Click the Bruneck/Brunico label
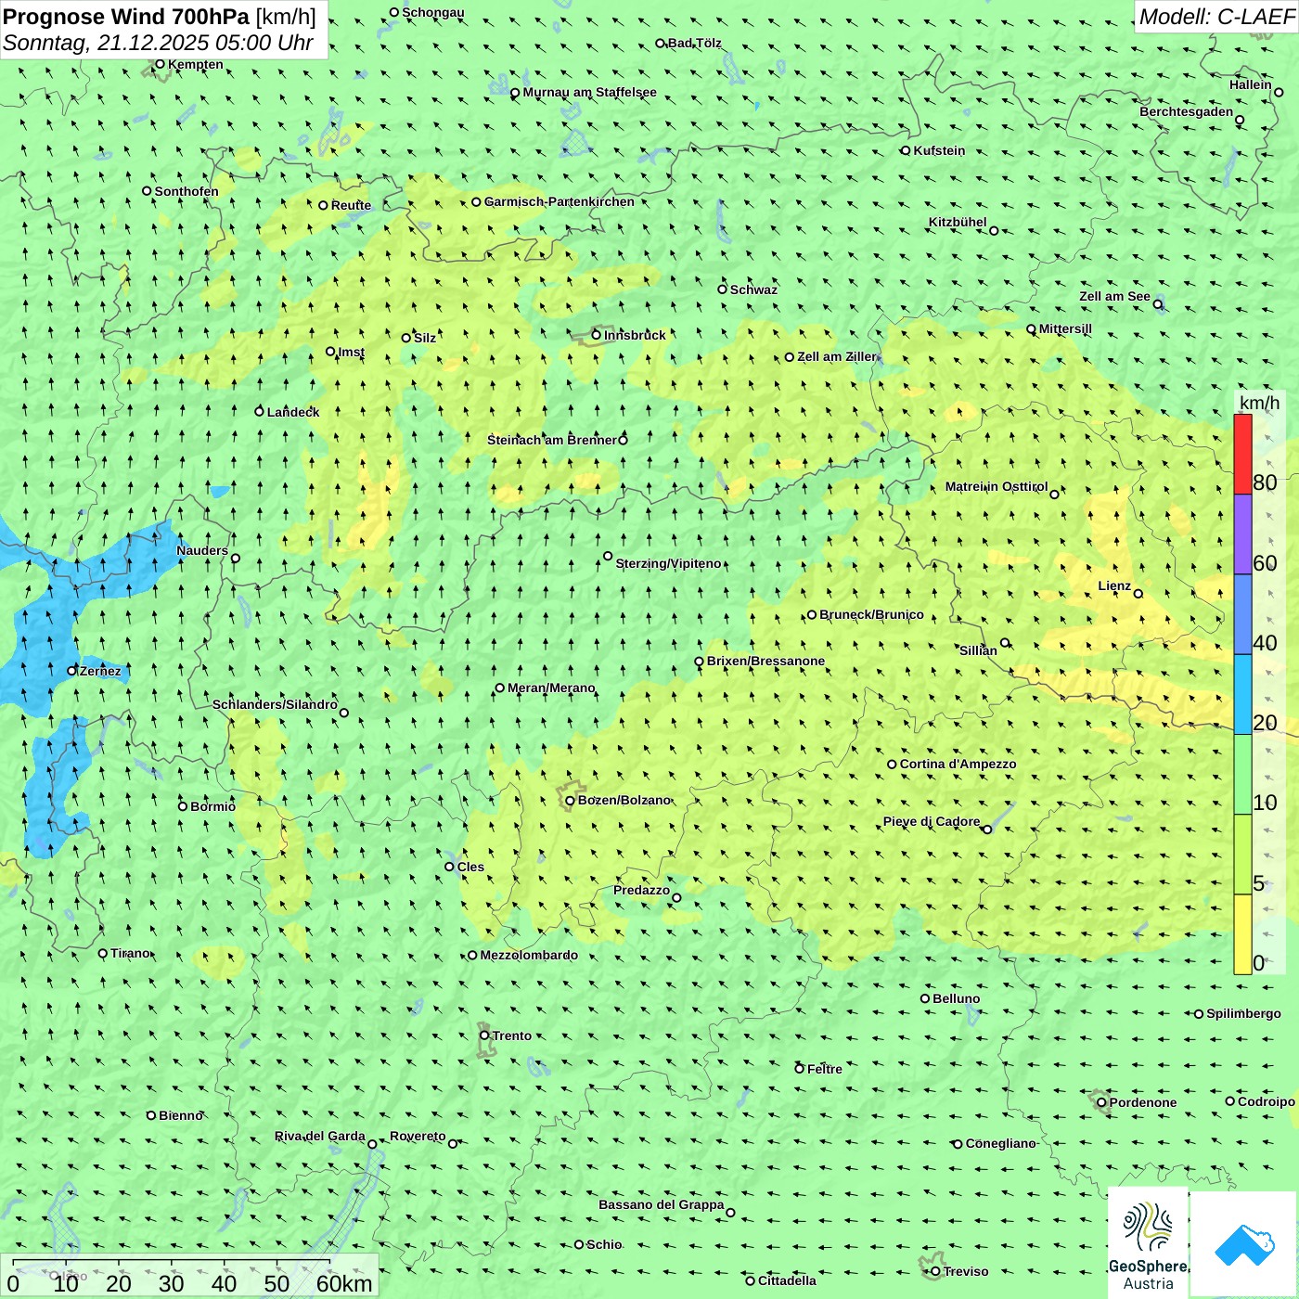This screenshot has height=1299, width=1299. [871, 614]
